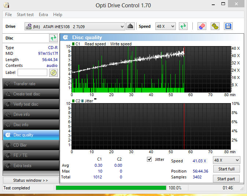Open settings with the yellow gears icon

(x=215, y=26)
